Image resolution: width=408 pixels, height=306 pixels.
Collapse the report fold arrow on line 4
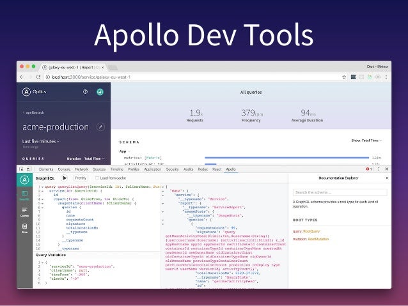[x=42, y=199]
